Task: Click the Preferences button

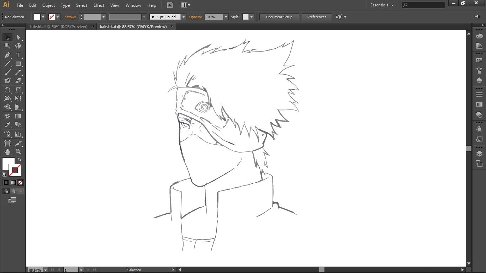Action: (x=316, y=17)
